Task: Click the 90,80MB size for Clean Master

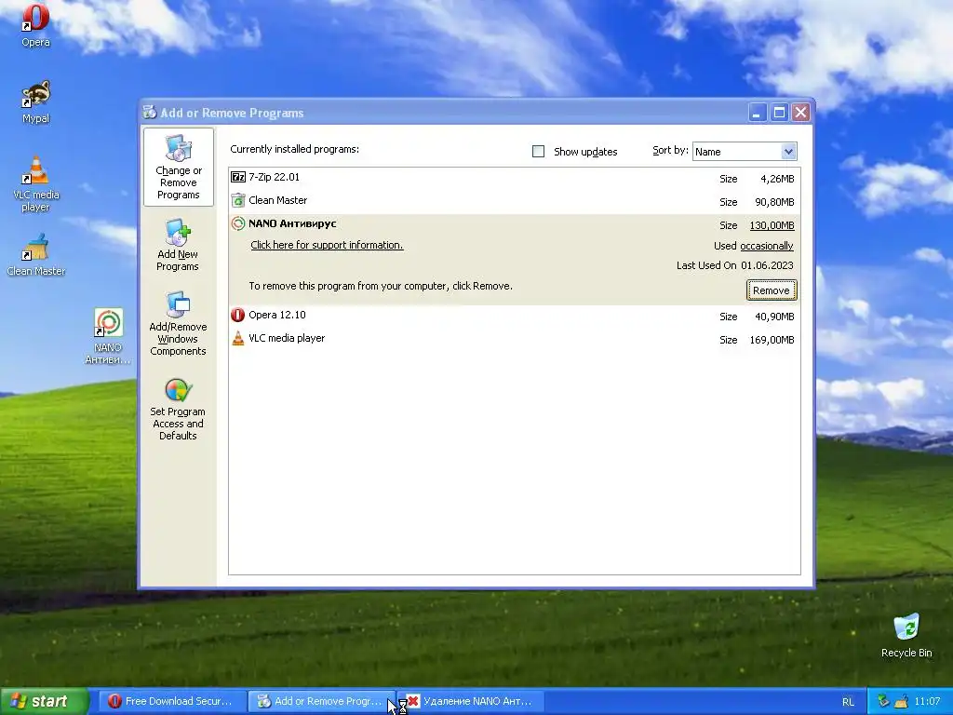Action: pos(774,202)
